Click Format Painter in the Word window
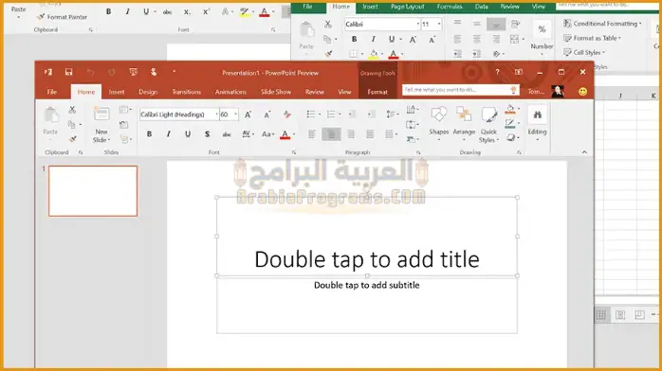662x371 pixels. click(62, 17)
